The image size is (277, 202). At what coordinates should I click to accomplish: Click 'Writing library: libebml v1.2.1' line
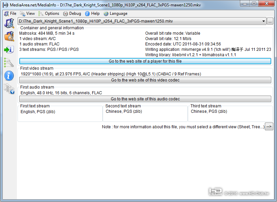click(191, 55)
